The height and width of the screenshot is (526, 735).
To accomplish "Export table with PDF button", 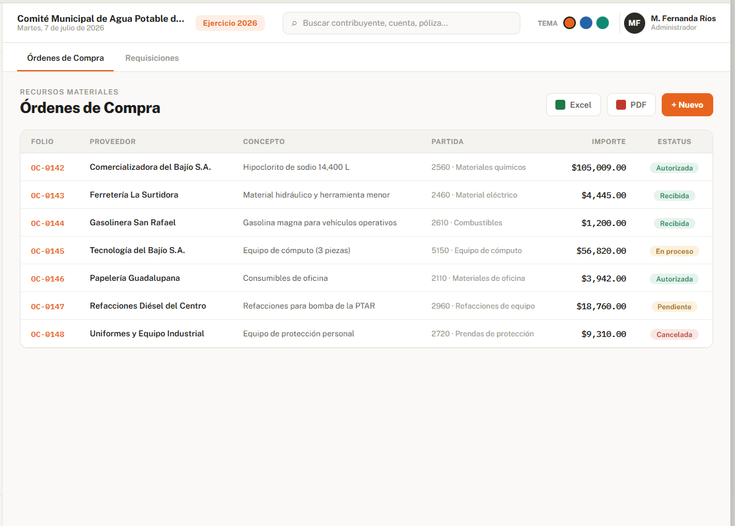I will tap(631, 104).
